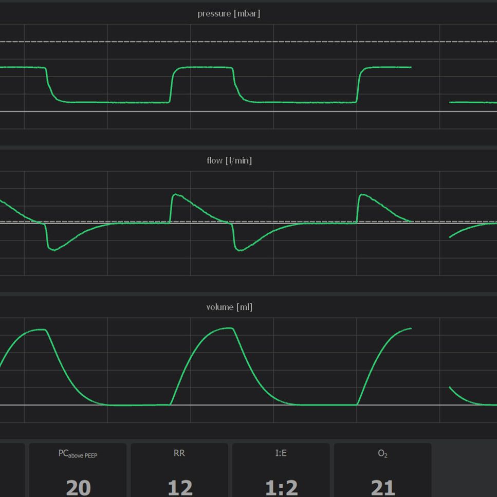Click the pressure [mbar] chart title
This screenshot has width=497, height=497.
click(229, 14)
